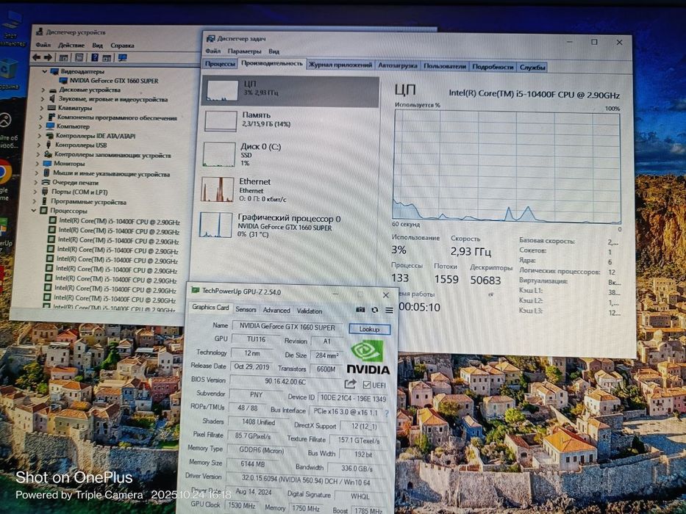Open the Sensors tab in GPU-Z
Screen dimensions: 686x514
coord(246,309)
